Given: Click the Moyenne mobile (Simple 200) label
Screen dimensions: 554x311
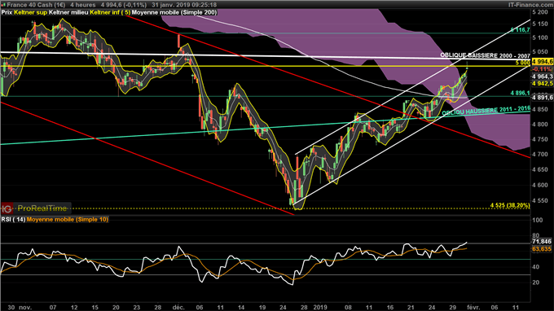Looking at the screenshot, I should tap(174, 12).
